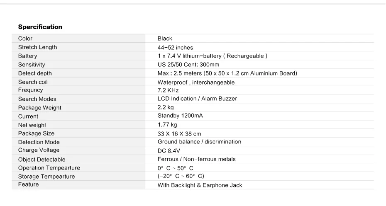Viewport: 386px width, 206px height.
Task: Select the Detect depth value text
Action: pyautogui.click(x=227, y=73)
